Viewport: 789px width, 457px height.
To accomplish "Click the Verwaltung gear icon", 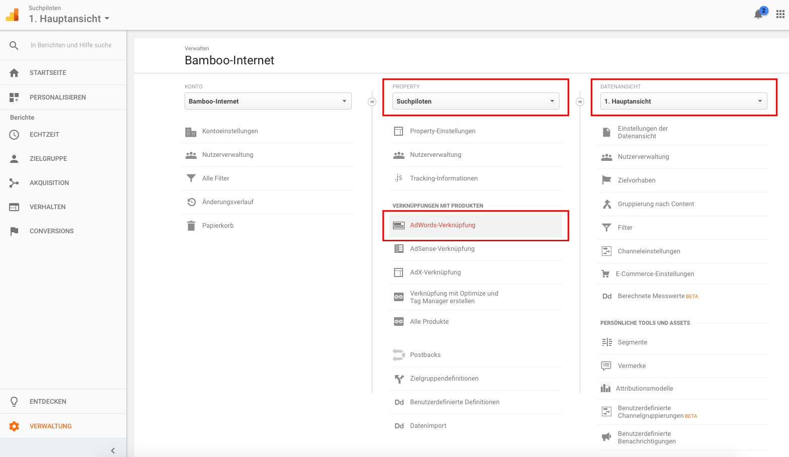I will click(14, 426).
